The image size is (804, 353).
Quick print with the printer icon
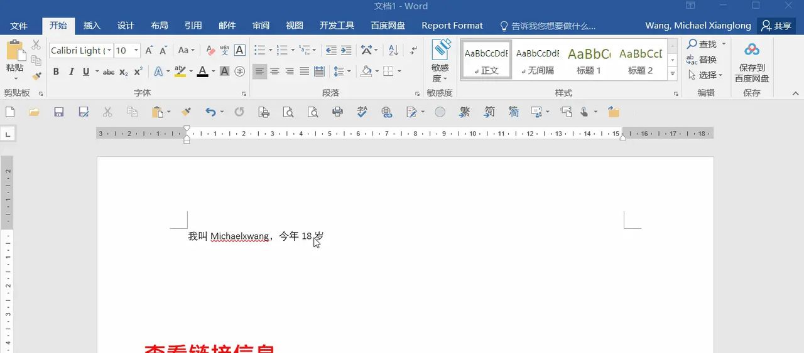click(x=337, y=112)
